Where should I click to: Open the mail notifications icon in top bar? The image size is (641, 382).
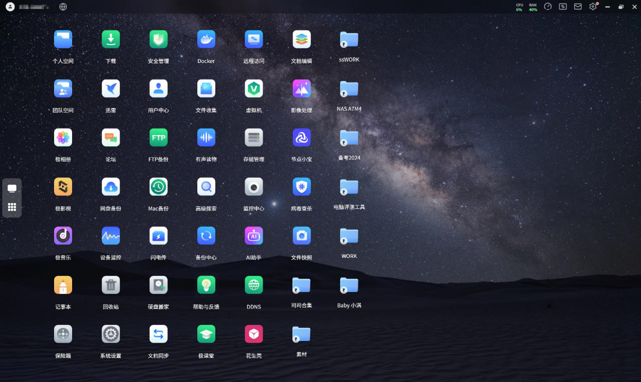point(578,6)
